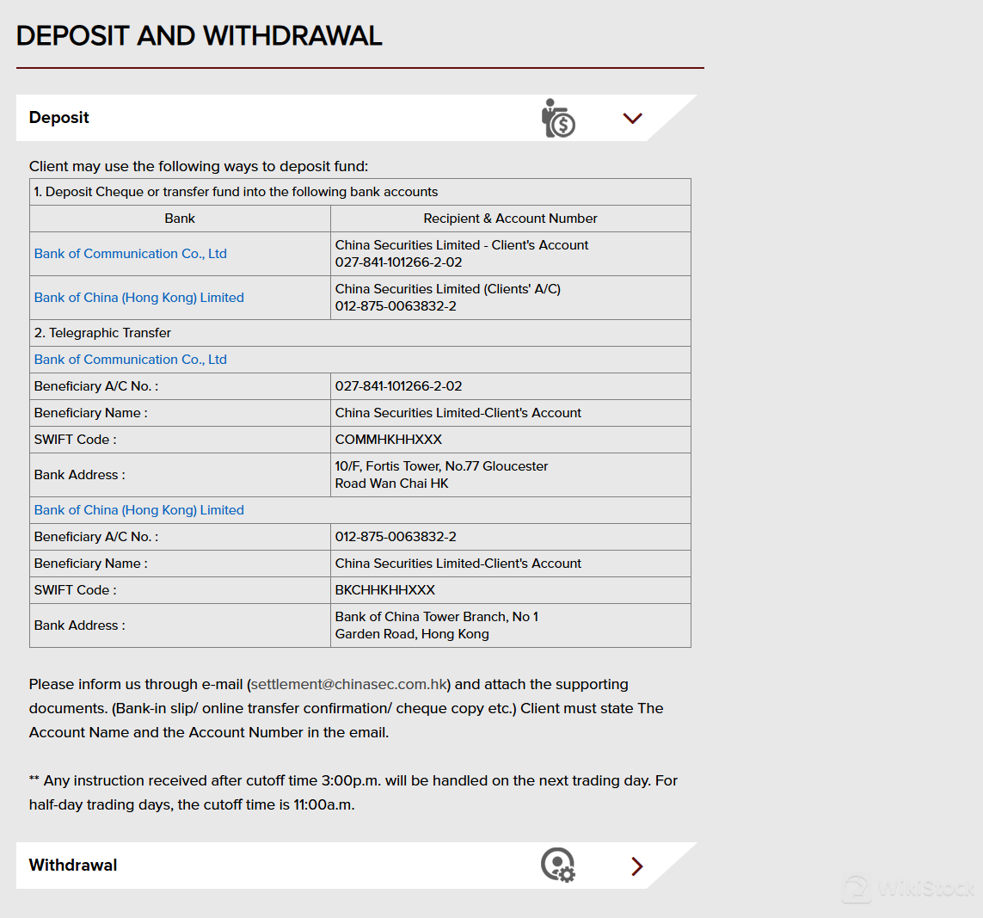The image size is (983, 918).
Task: Click the Withdrawal section header
Action: pos(356,866)
